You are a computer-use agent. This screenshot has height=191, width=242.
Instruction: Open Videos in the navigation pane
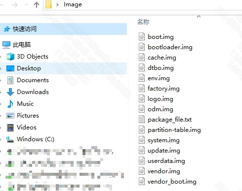click(x=27, y=127)
